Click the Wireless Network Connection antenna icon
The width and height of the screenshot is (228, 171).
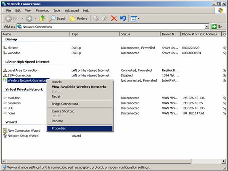(x=5, y=80)
